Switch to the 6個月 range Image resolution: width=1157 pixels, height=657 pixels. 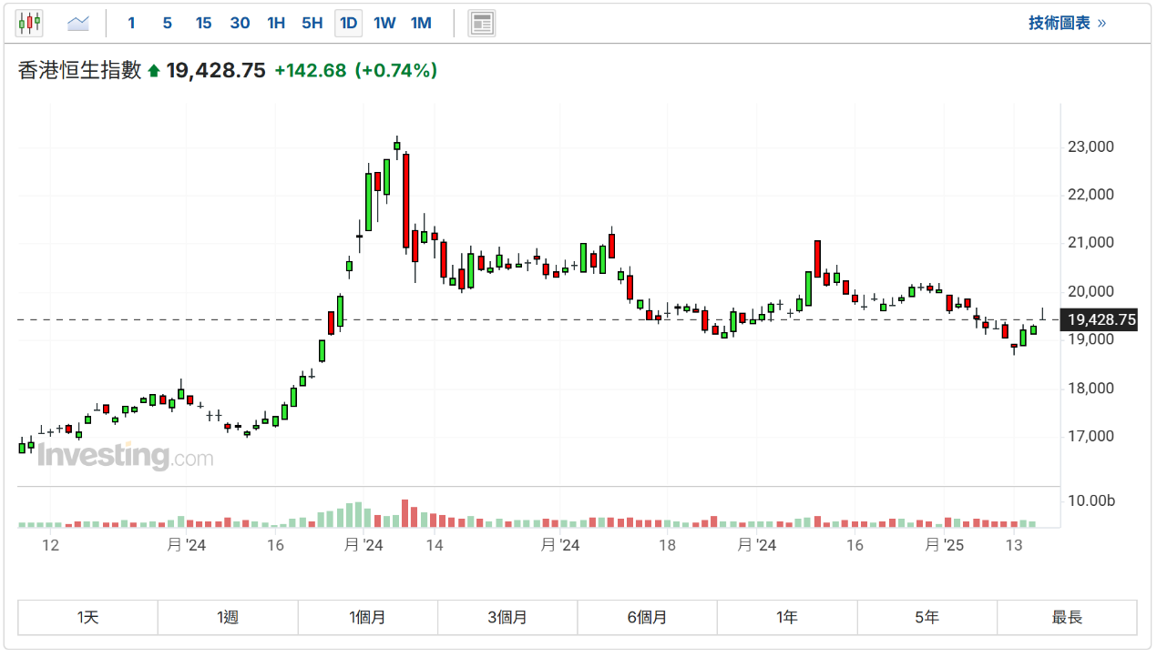point(647,617)
